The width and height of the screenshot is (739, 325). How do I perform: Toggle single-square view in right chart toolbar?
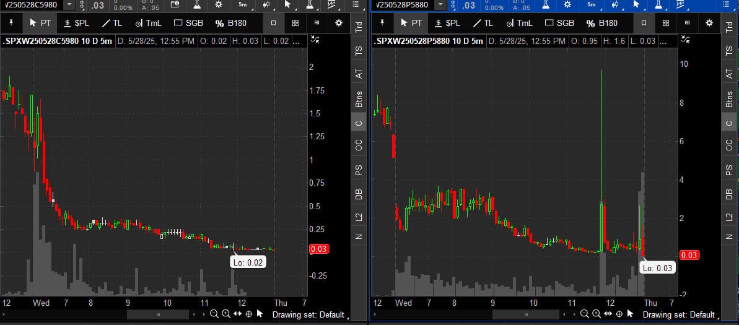[644, 23]
